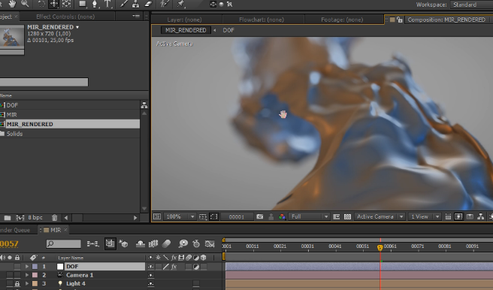Click the Brainstorm lightbulb icon
Screen dimensions: 493x290
183,243
